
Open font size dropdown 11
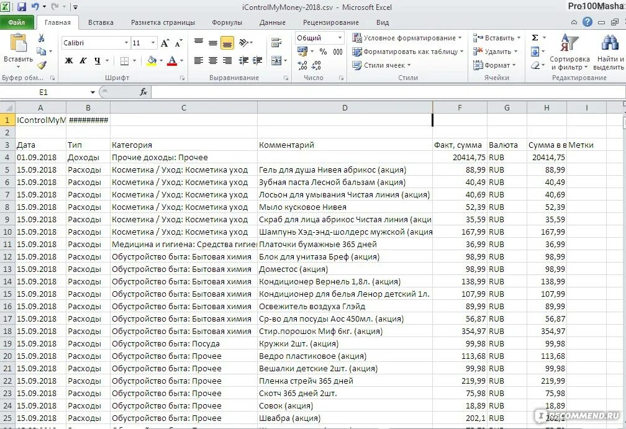[153, 43]
